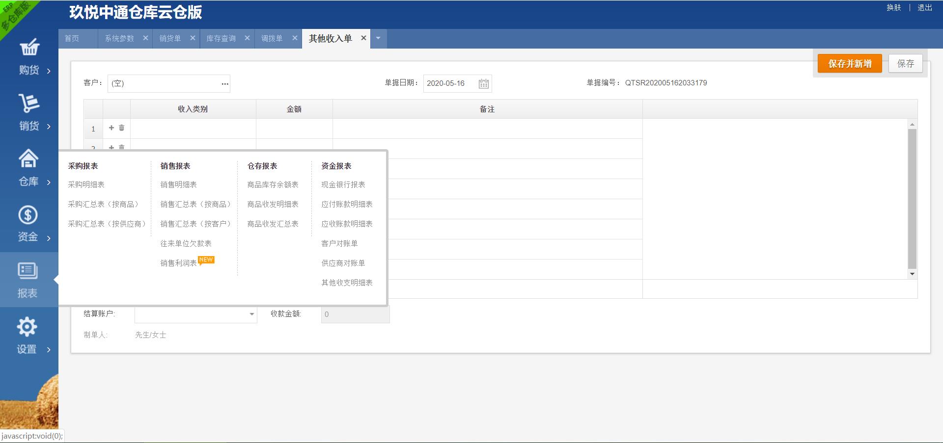
Task: Open 销售明细表 report
Action: click(x=179, y=184)
